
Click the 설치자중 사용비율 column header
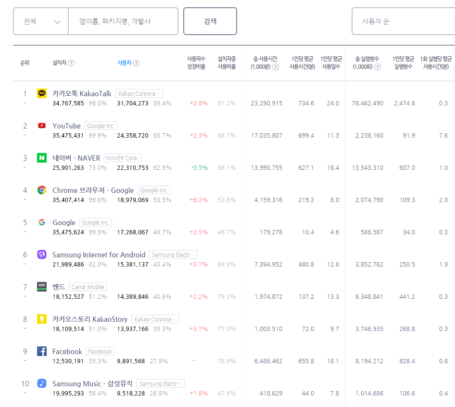coord(227,63)
